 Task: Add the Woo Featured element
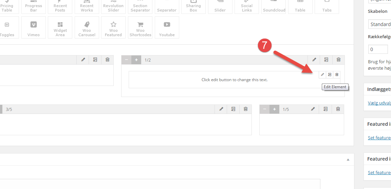pyautogui.click(x=113, y=27)
